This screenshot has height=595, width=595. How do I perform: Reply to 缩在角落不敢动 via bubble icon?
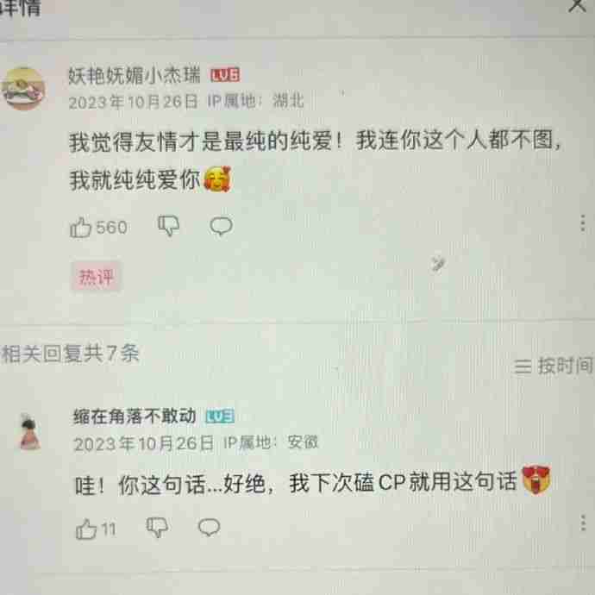pyautogui.click(x=209, y=527)
